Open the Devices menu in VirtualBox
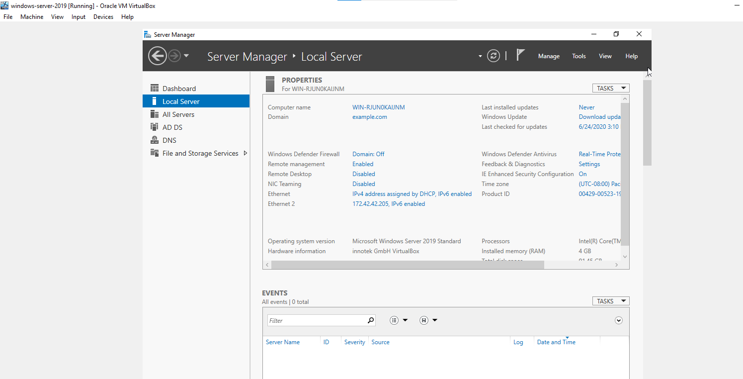This screenshot has height=379, width=743. pos(103,16)
